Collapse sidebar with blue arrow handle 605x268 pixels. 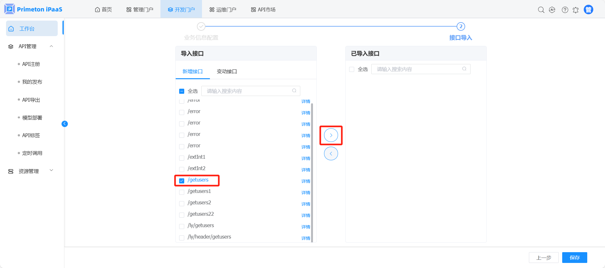65,124
